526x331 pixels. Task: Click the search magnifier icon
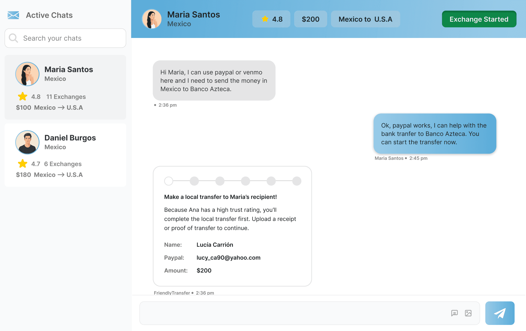(13, 38)
